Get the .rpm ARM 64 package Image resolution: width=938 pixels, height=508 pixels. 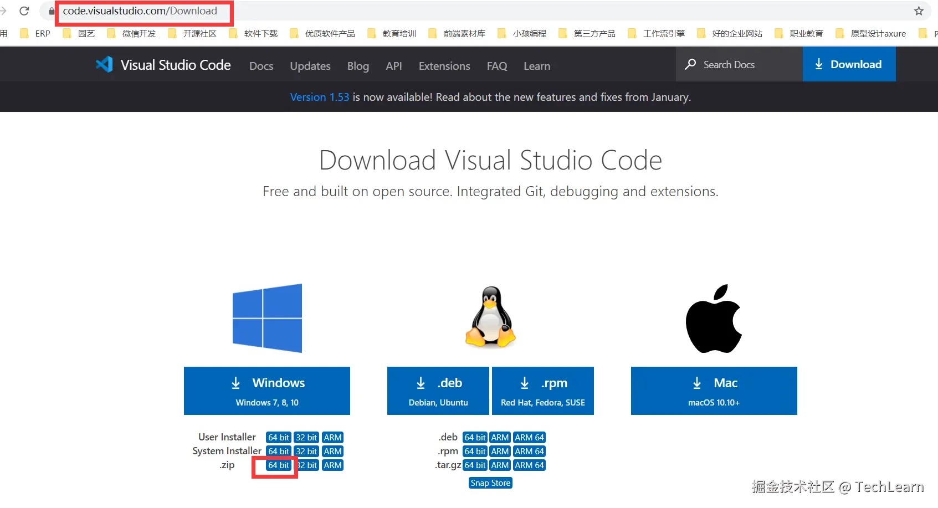tap(529, 451)
